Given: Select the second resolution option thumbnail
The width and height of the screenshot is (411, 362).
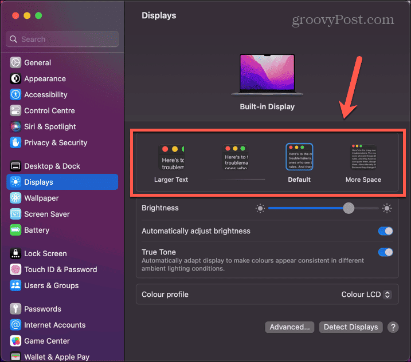Looking at the screenshot, I should [236, 157].
